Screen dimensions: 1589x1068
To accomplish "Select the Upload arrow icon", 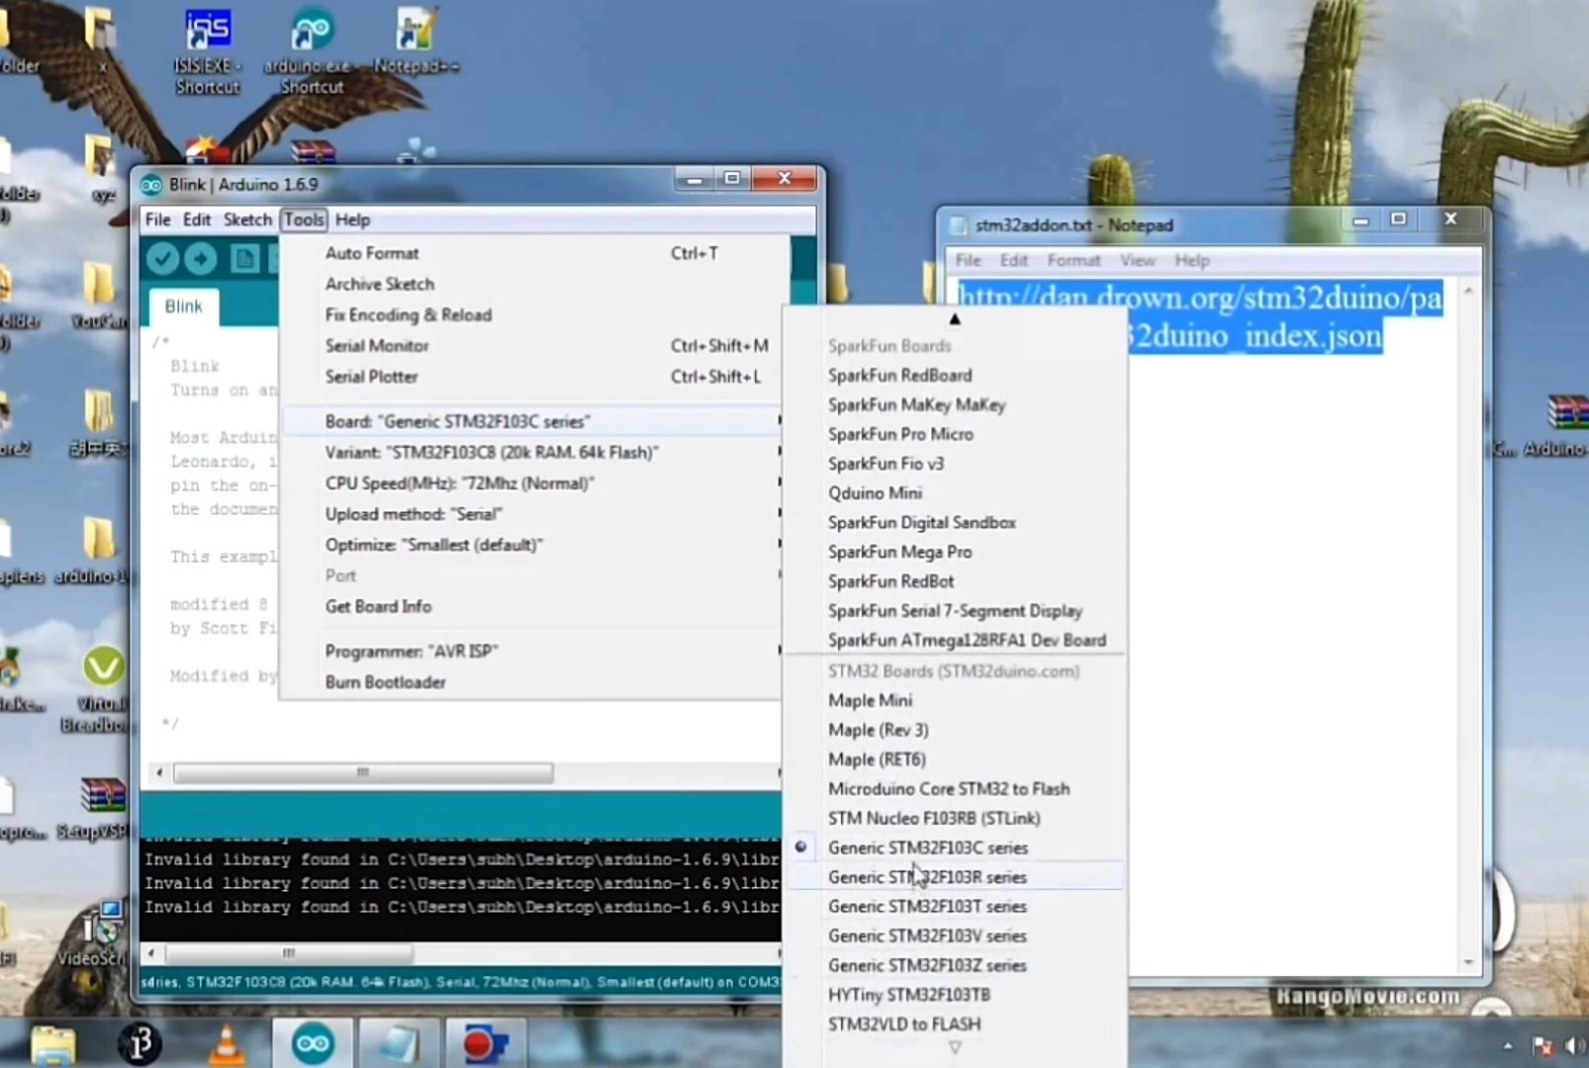I will [199, 258].
